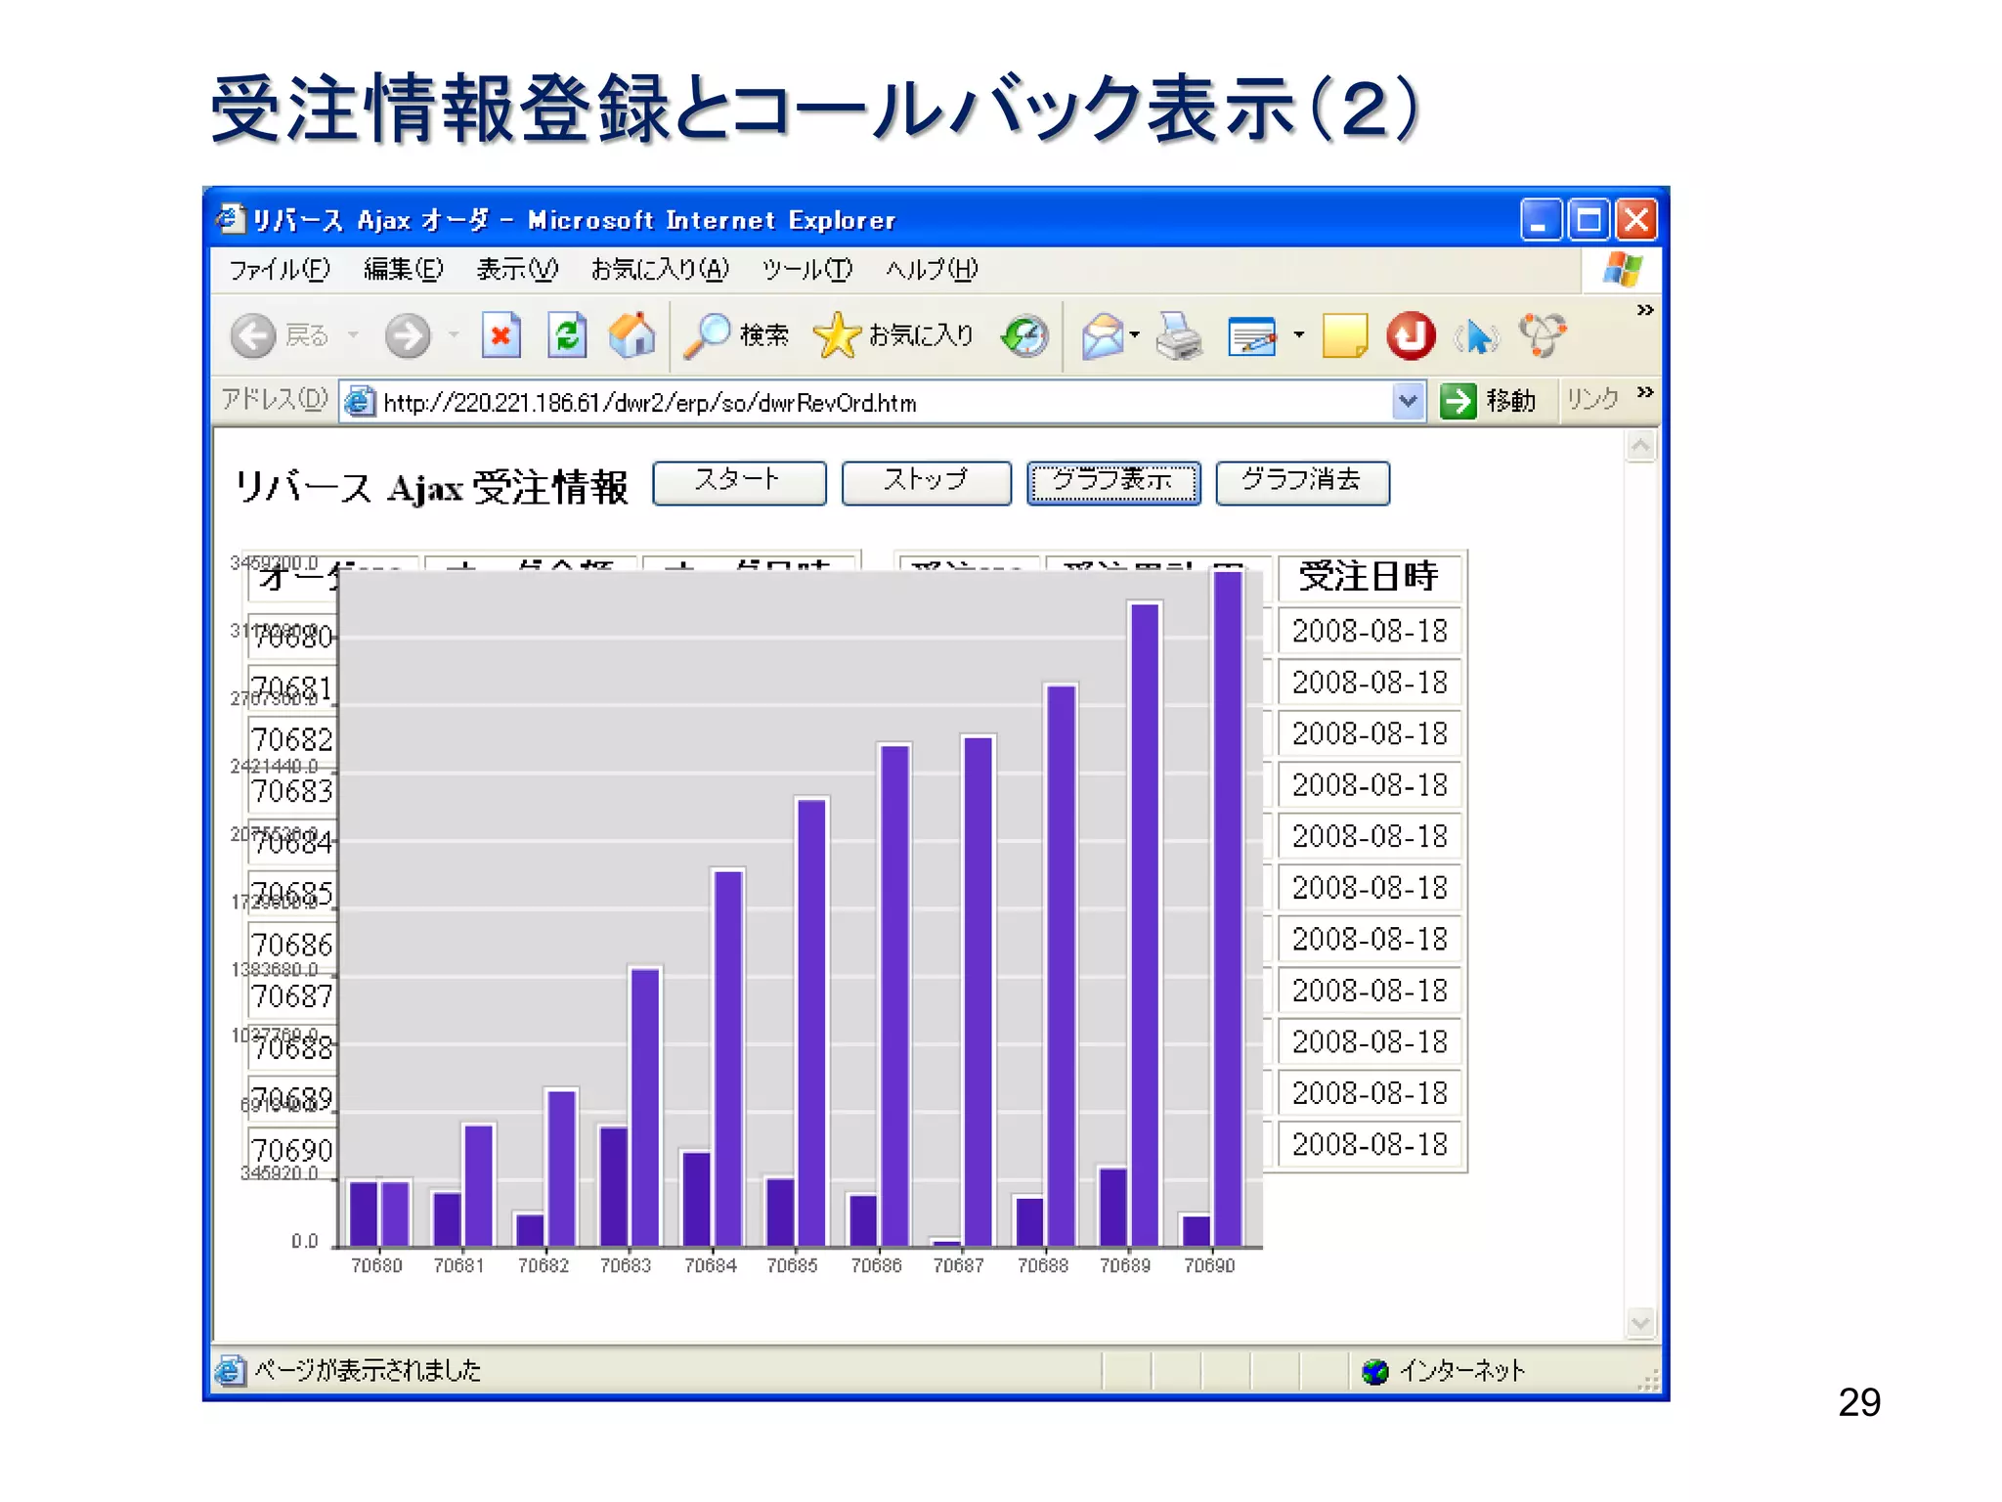Click the リバース Ajax 受注情報 heading

coord(431,487)
